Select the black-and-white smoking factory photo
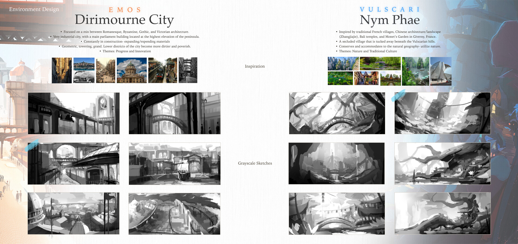This screenshot has height=244, width=518. coord(84,77)
